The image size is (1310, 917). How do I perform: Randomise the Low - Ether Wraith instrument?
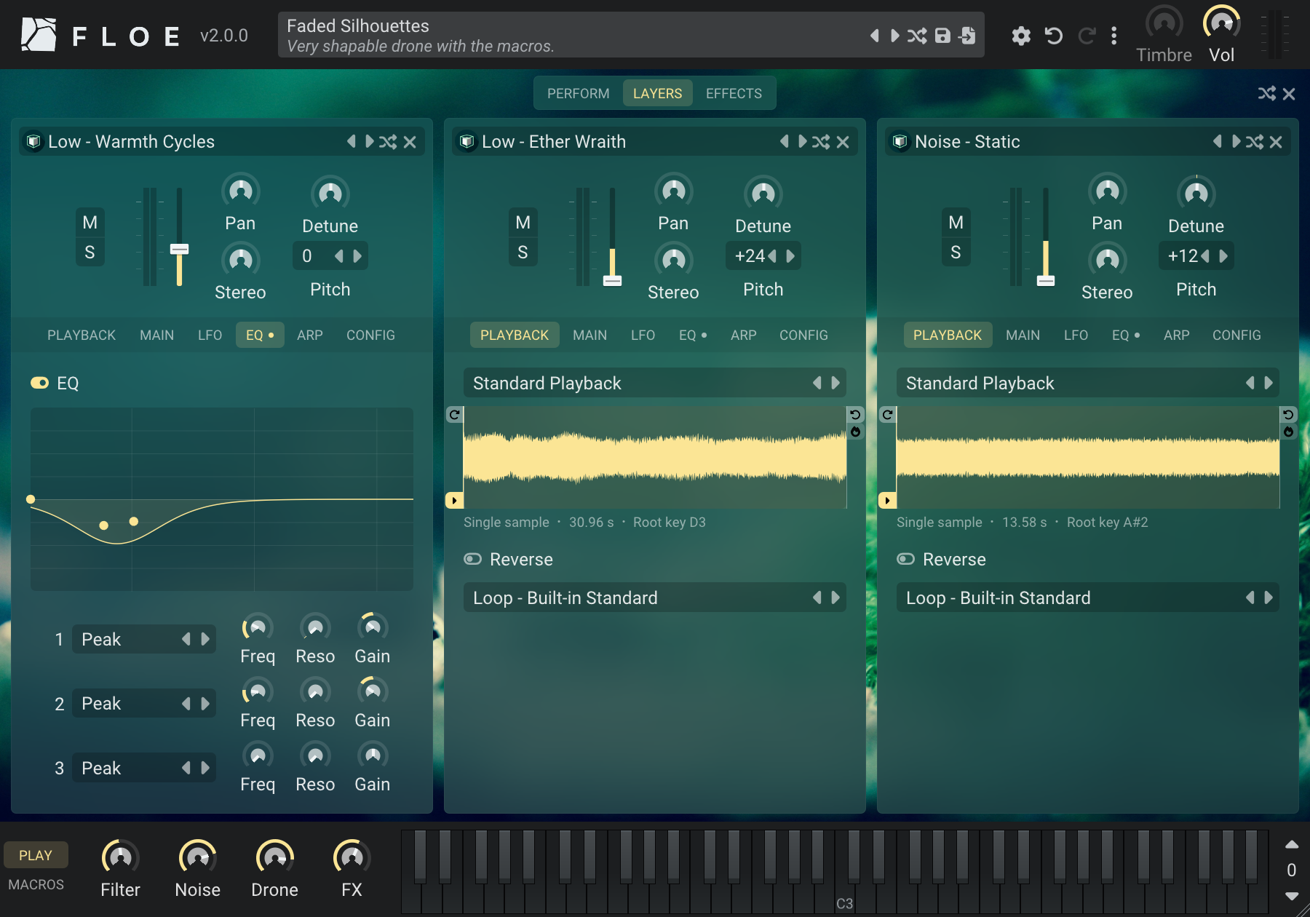coord(821,142)
